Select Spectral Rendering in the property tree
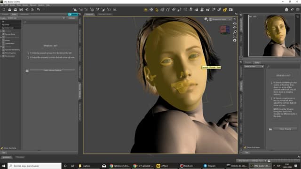This screenshot has width=301, height=169. coord(12,50)
